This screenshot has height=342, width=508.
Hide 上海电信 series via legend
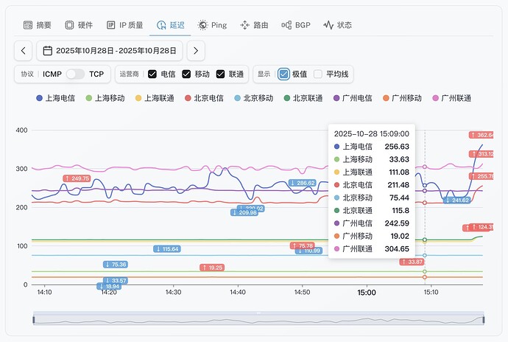[x=59, y=98]
